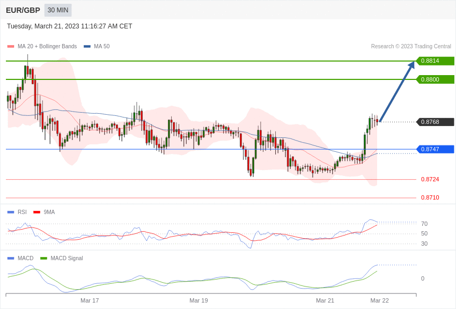The width and height of the screenshot is (456, 309).
Task: Click the MACD Signal legend label
Action: 67,258
